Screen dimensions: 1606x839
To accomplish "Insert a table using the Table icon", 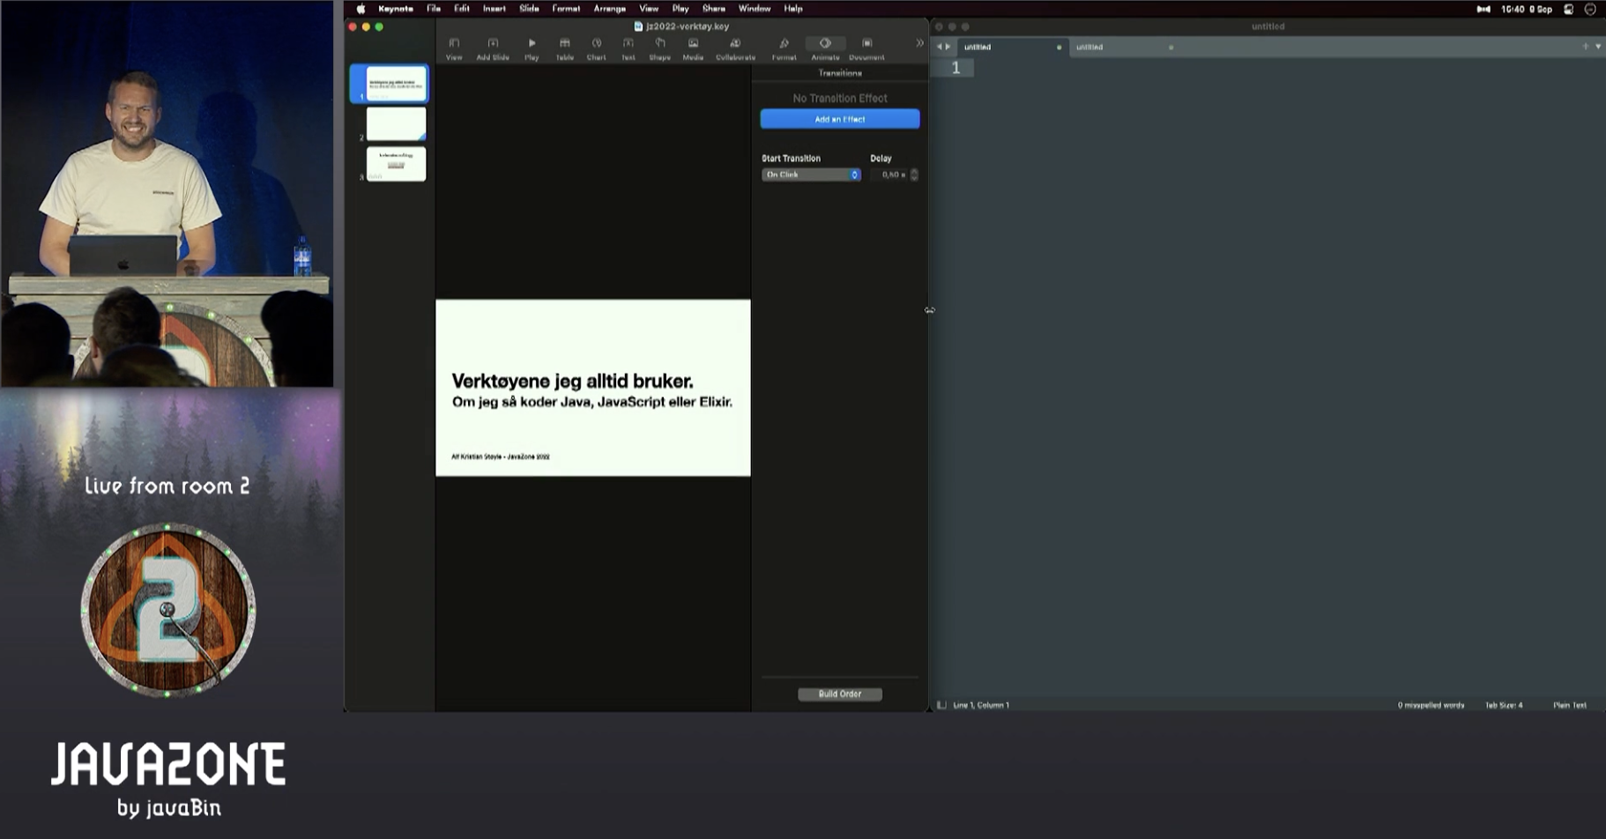I will coord(565,44).
